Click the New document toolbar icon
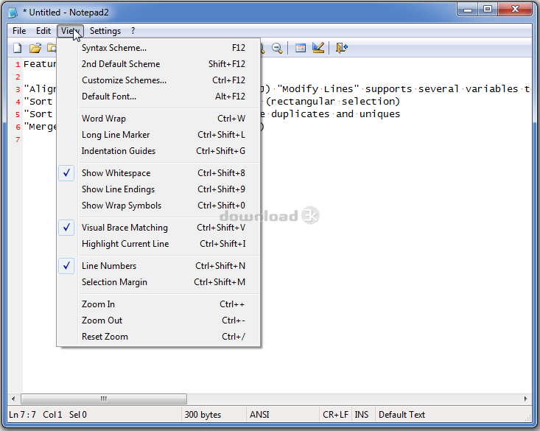 click(x=18, y=48)
